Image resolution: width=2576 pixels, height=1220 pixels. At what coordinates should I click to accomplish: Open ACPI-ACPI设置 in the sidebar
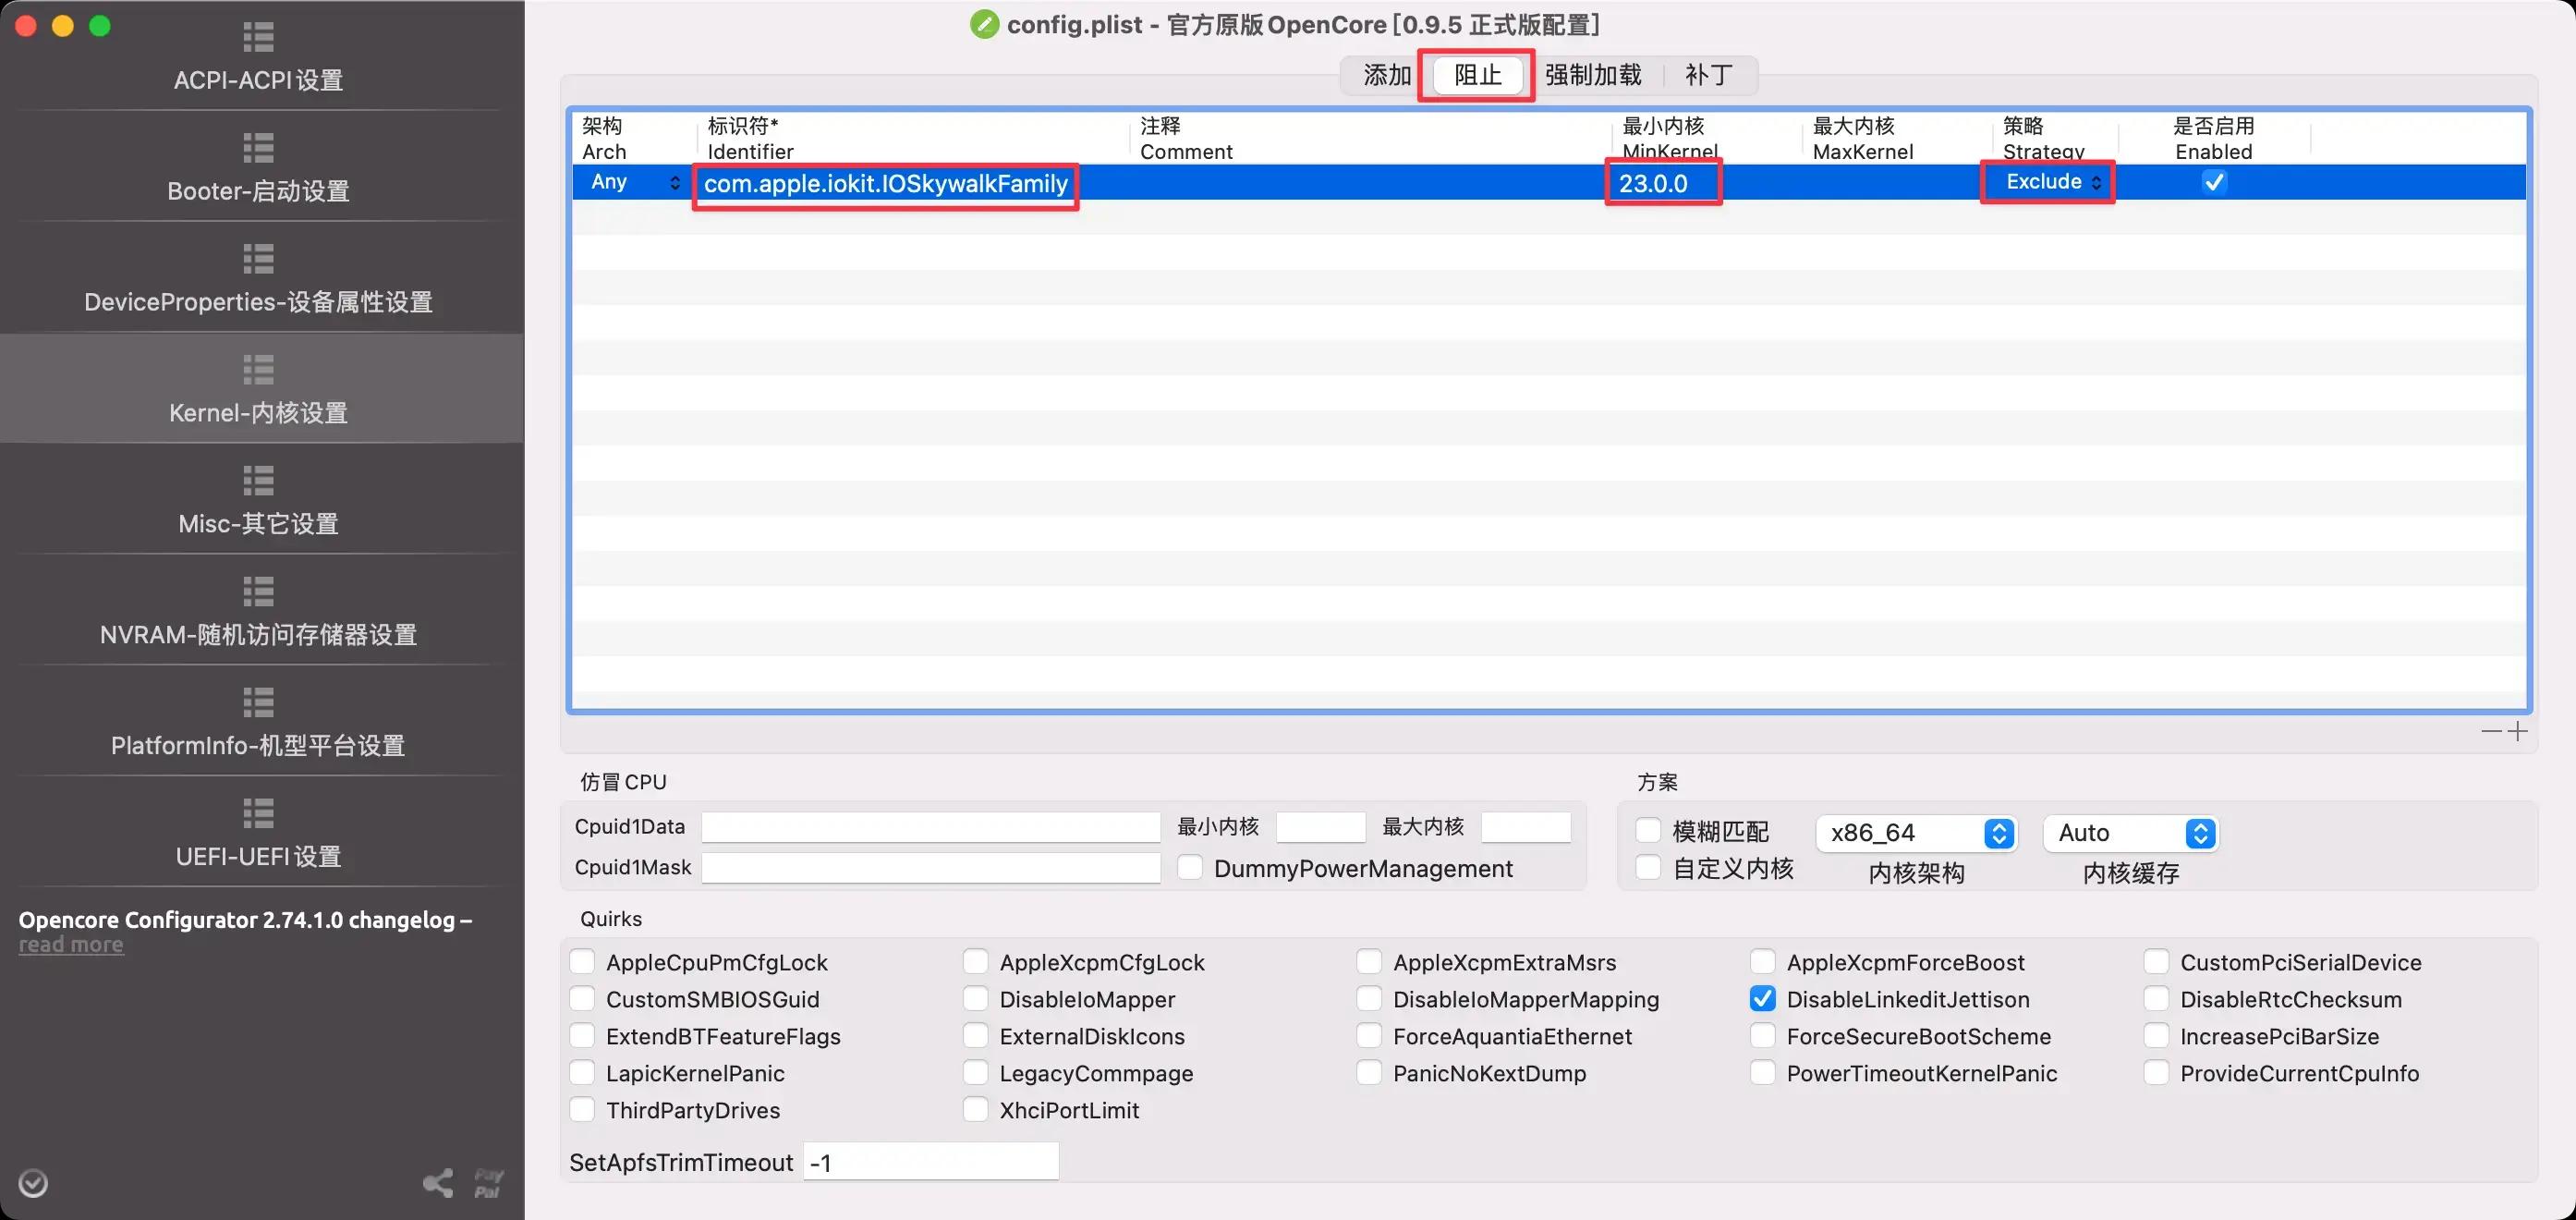pyautogui.click(x=258, y=80)
